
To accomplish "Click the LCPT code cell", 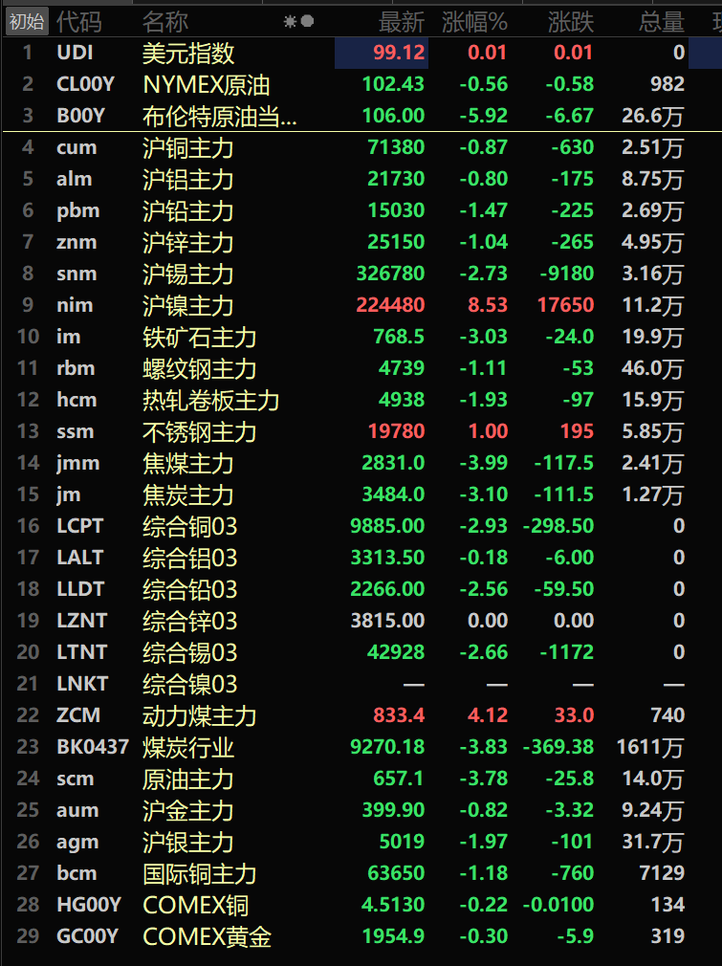I will pyautogui.click(x=80, y=526).
